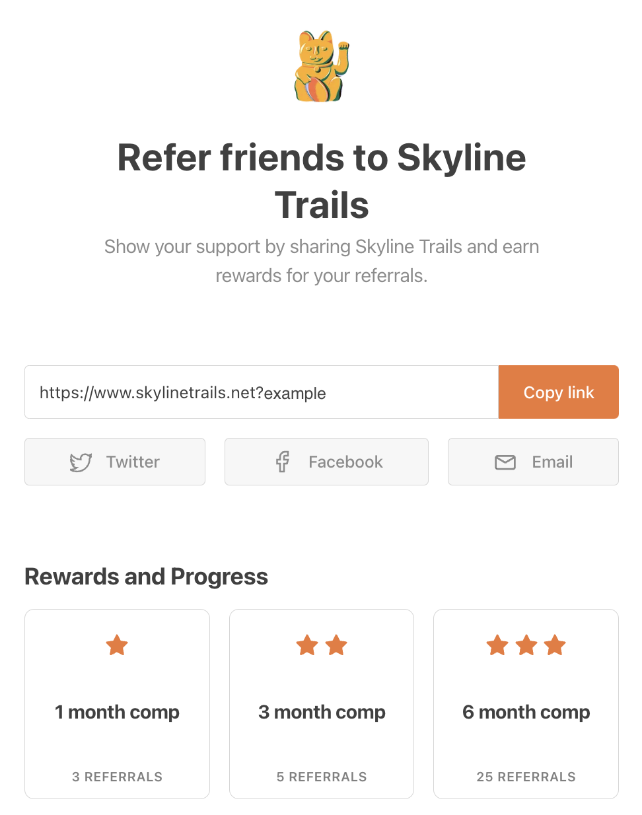This screenshot has width=642, height=815.
Task: Click the envelope icon on the Email button
Action: 505,462
